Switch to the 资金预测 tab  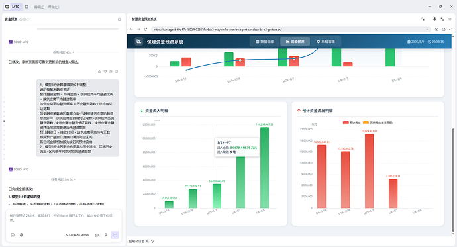[295, 42]
